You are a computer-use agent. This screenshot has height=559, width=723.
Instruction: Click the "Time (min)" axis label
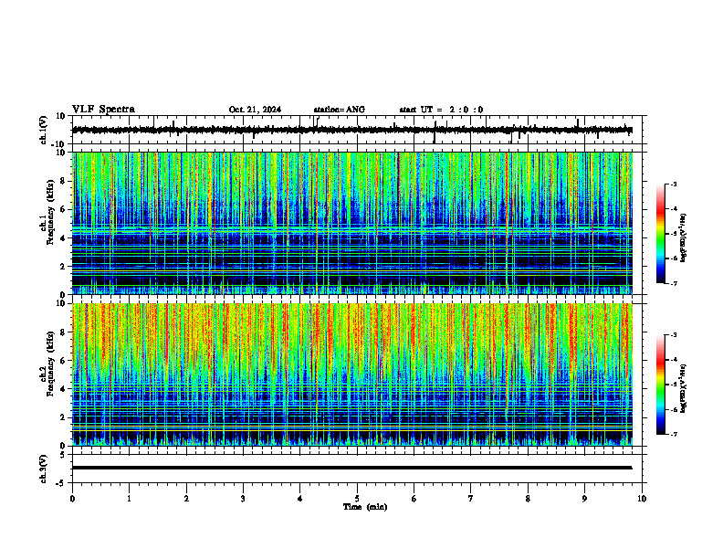point(365,507)
